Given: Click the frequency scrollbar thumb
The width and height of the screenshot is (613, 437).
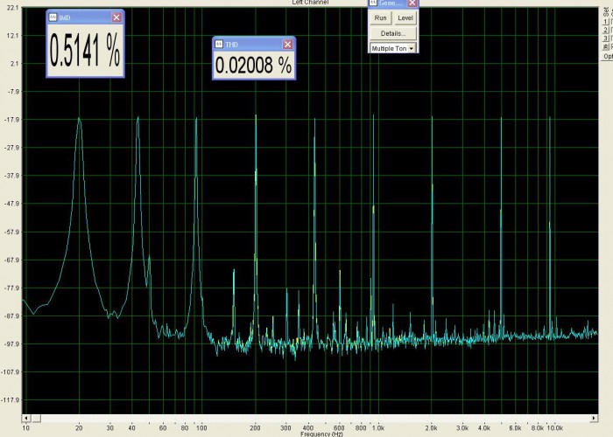Looking at the screenshot, I should point(36,418).
